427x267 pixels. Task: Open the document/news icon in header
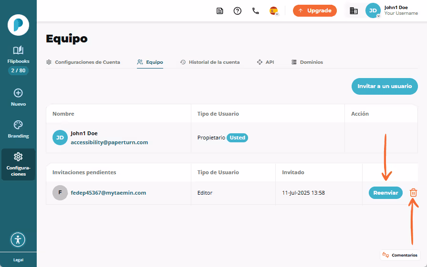click(220, 11)
